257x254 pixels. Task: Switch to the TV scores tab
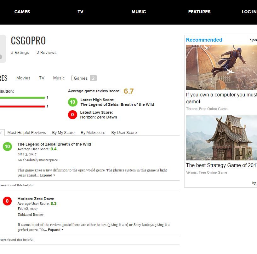click(x=42, y=78)
